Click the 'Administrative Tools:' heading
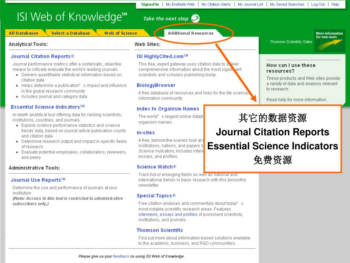350x263 pixels. 35,168
